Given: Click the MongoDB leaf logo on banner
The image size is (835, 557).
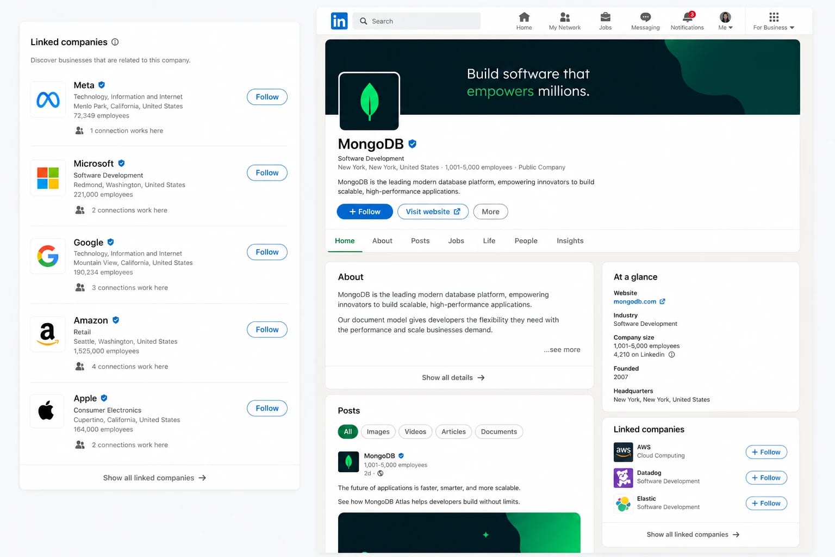Looking at the screenshot, I should 369,101.
